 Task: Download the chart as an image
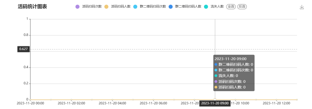(302, 7)
